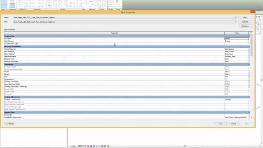The height and width of the screenshot is (148, 263).
Task: Select the Primary/Secondary Leaf Height row
Action: [x=127, y=87]
